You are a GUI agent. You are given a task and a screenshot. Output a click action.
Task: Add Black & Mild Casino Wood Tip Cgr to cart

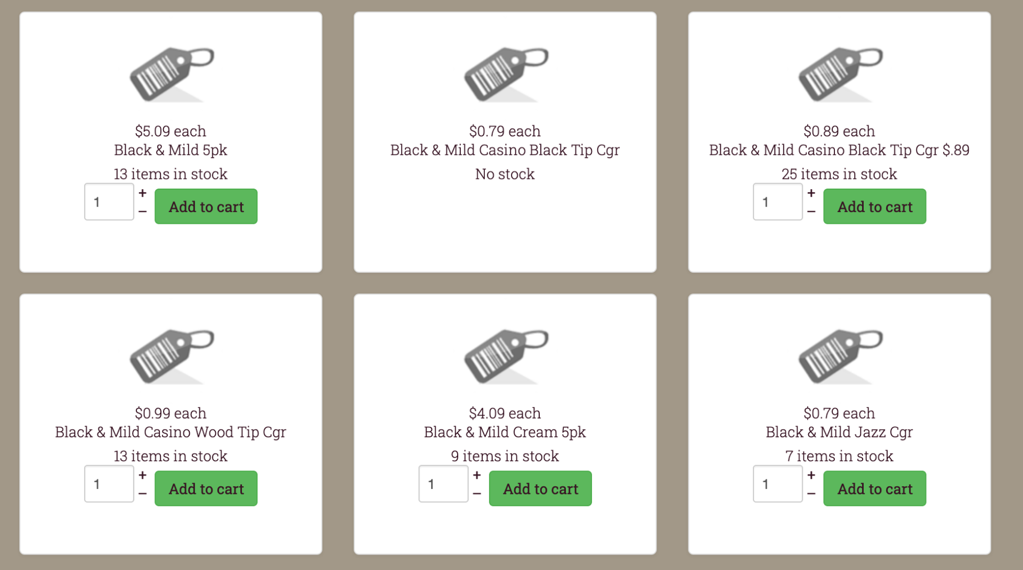click(206, 488)
